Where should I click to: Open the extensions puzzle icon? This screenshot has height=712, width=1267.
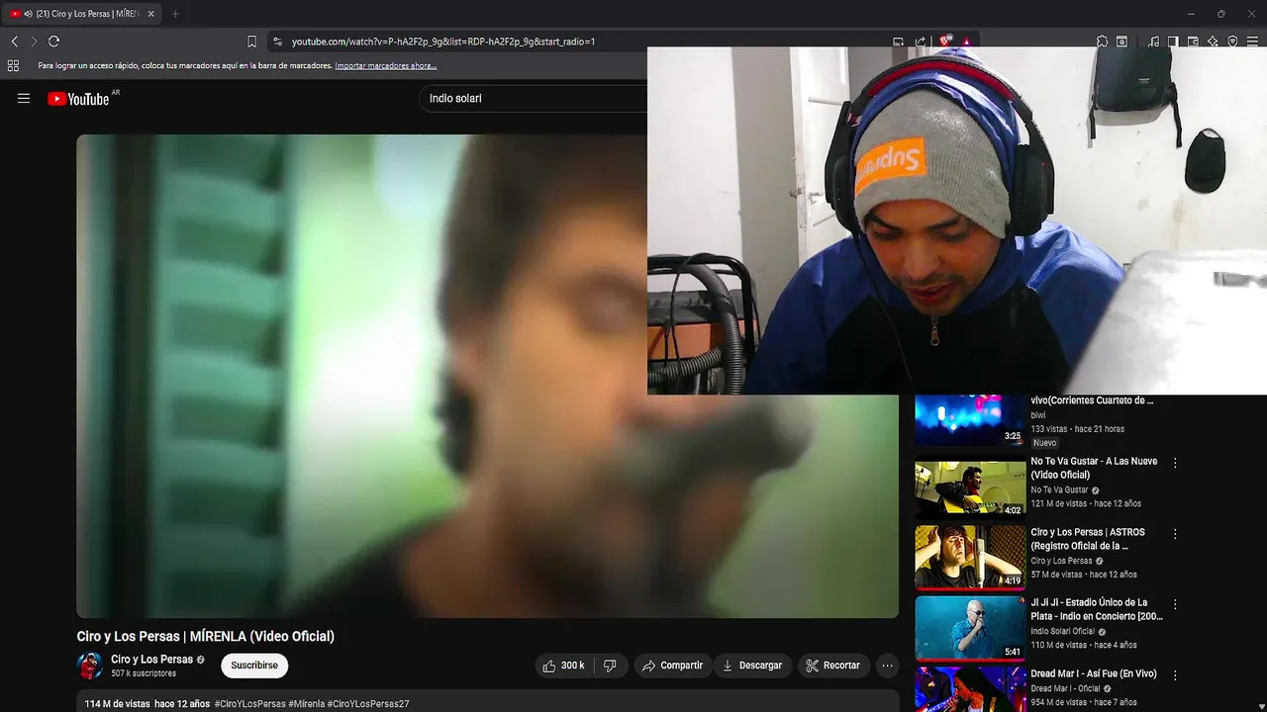(x=1102, y=42)
